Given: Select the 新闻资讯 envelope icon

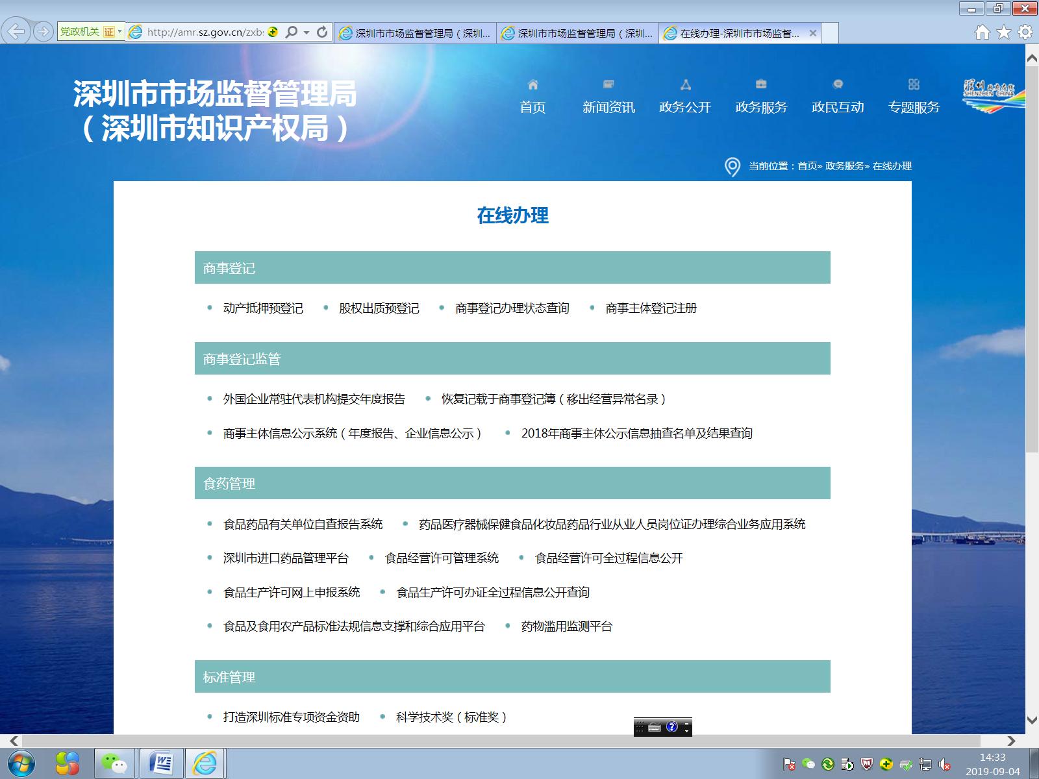Looking at the screenshot, I should [608, 84].
